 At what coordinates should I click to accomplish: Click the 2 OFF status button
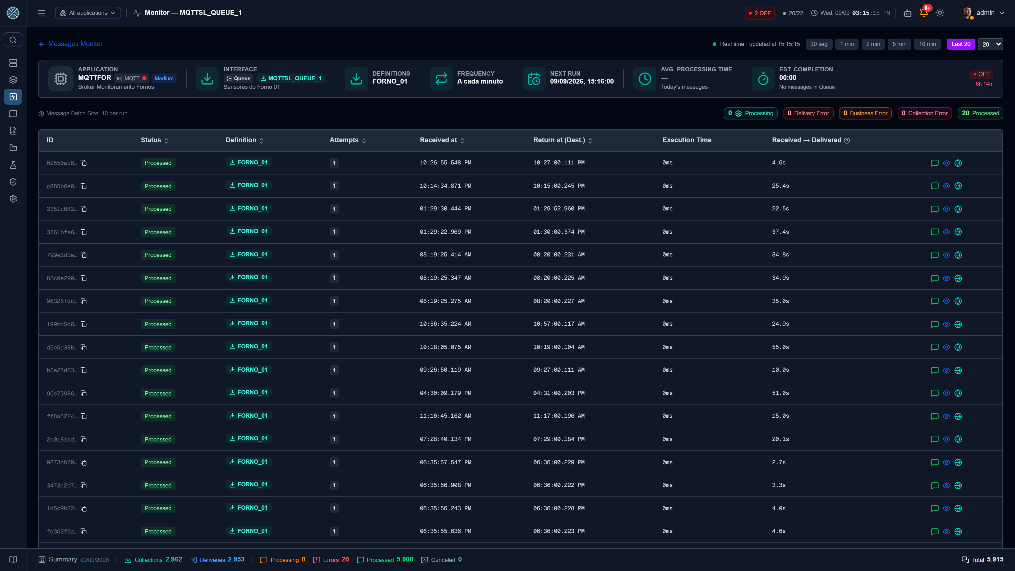point(760,13)
